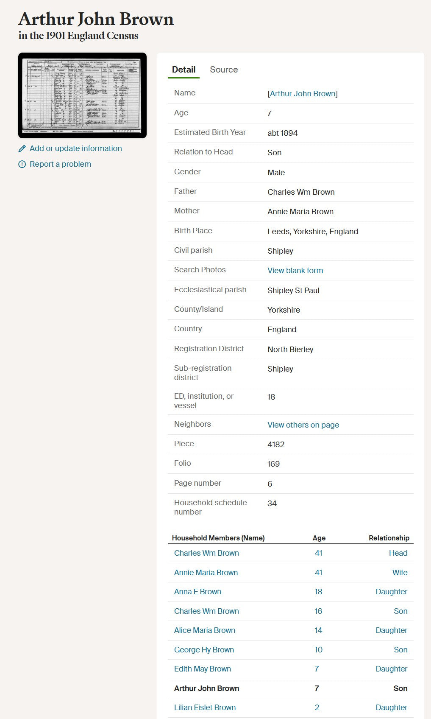Viewport: 431px width, 719px height.
Task: View Lilian Eislet Brown's record
Action: tap(205, 708)
